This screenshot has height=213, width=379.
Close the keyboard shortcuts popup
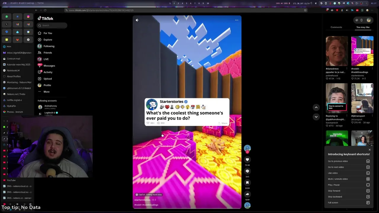pyautogui.click(x=370, y=150)
